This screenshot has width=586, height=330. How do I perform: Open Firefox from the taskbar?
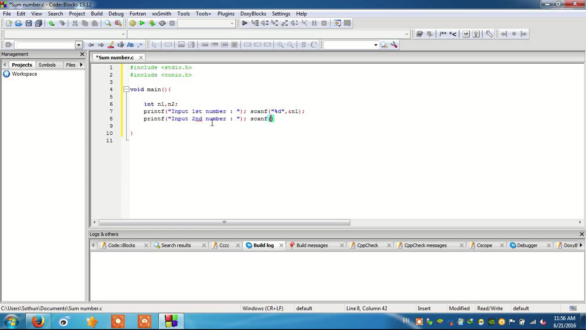click(x=38, y=321)
